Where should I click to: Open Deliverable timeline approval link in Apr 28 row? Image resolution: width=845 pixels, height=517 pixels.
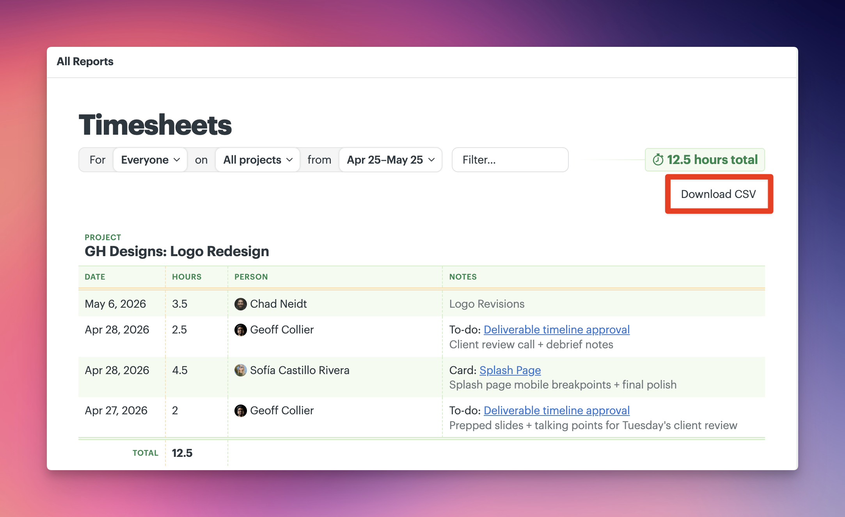pyautogui.click(x=557, y=330)
